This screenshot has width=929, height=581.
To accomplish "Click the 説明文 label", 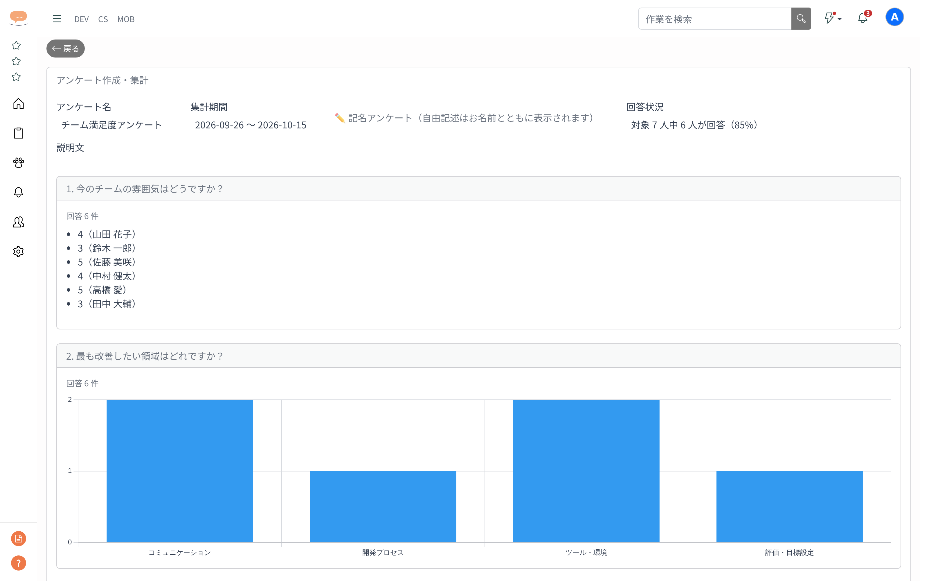I will click(x=70, y=148).
